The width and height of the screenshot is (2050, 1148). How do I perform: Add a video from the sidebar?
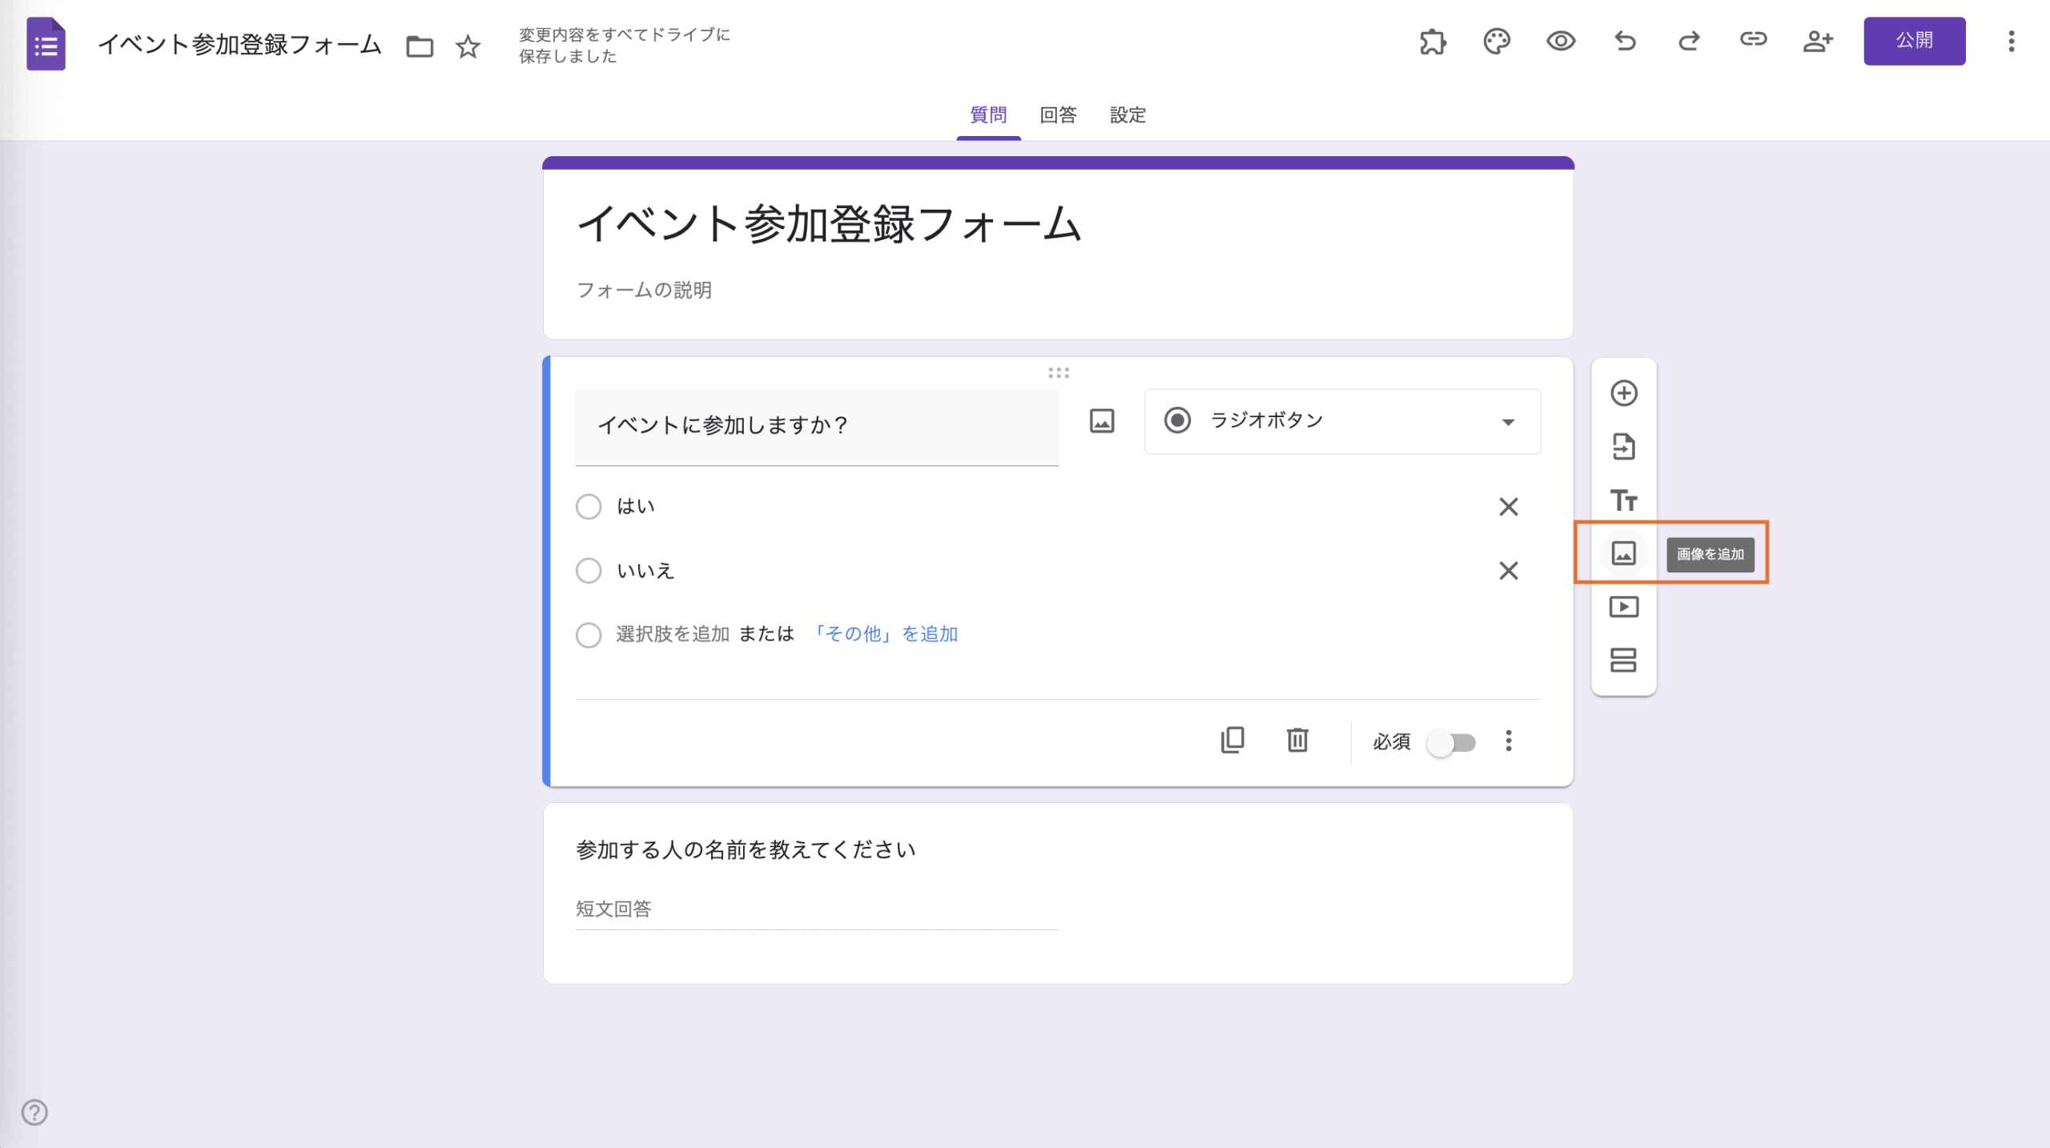[1623, 607]
